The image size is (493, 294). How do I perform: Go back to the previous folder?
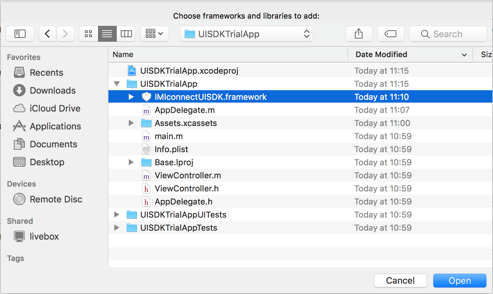[48, 34]
